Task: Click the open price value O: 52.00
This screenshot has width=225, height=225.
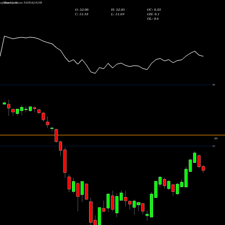Action: 82,10
